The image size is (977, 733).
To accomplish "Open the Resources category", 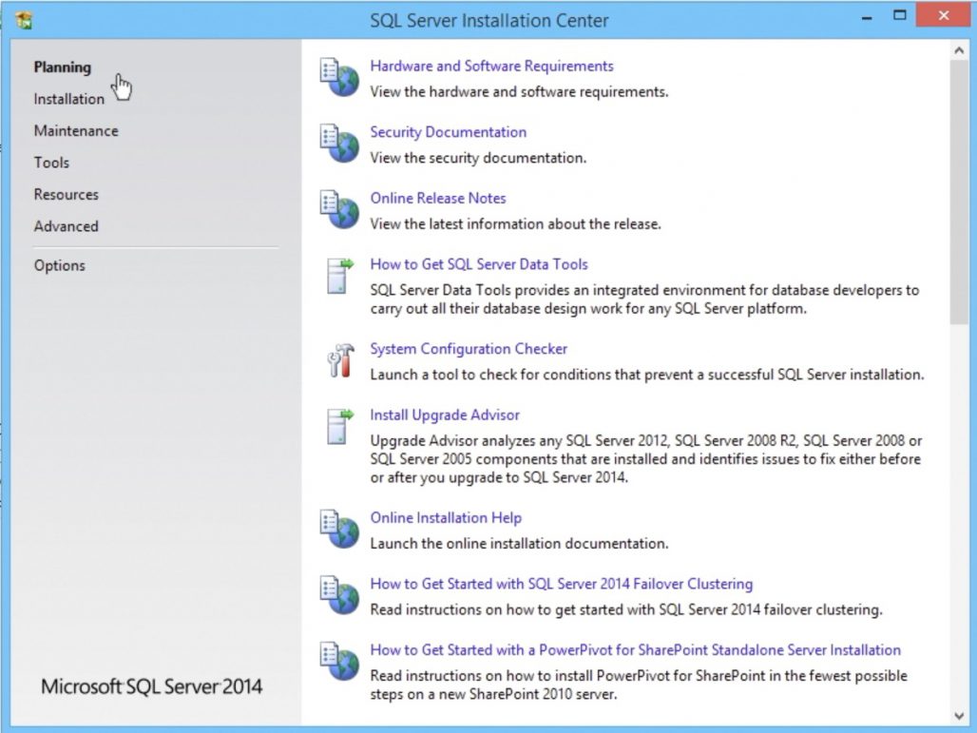I will point(66,195).
